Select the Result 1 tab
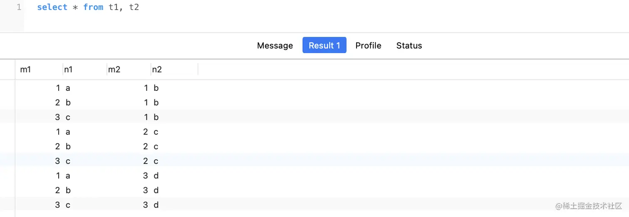The width and height of the screenshot is (629, 217). click(324, 45)
